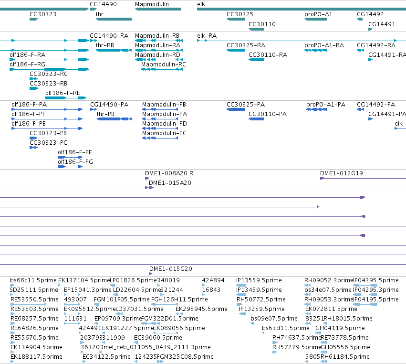Select the thr gene bar
The image size is (406, 364).
click(114, 19)
